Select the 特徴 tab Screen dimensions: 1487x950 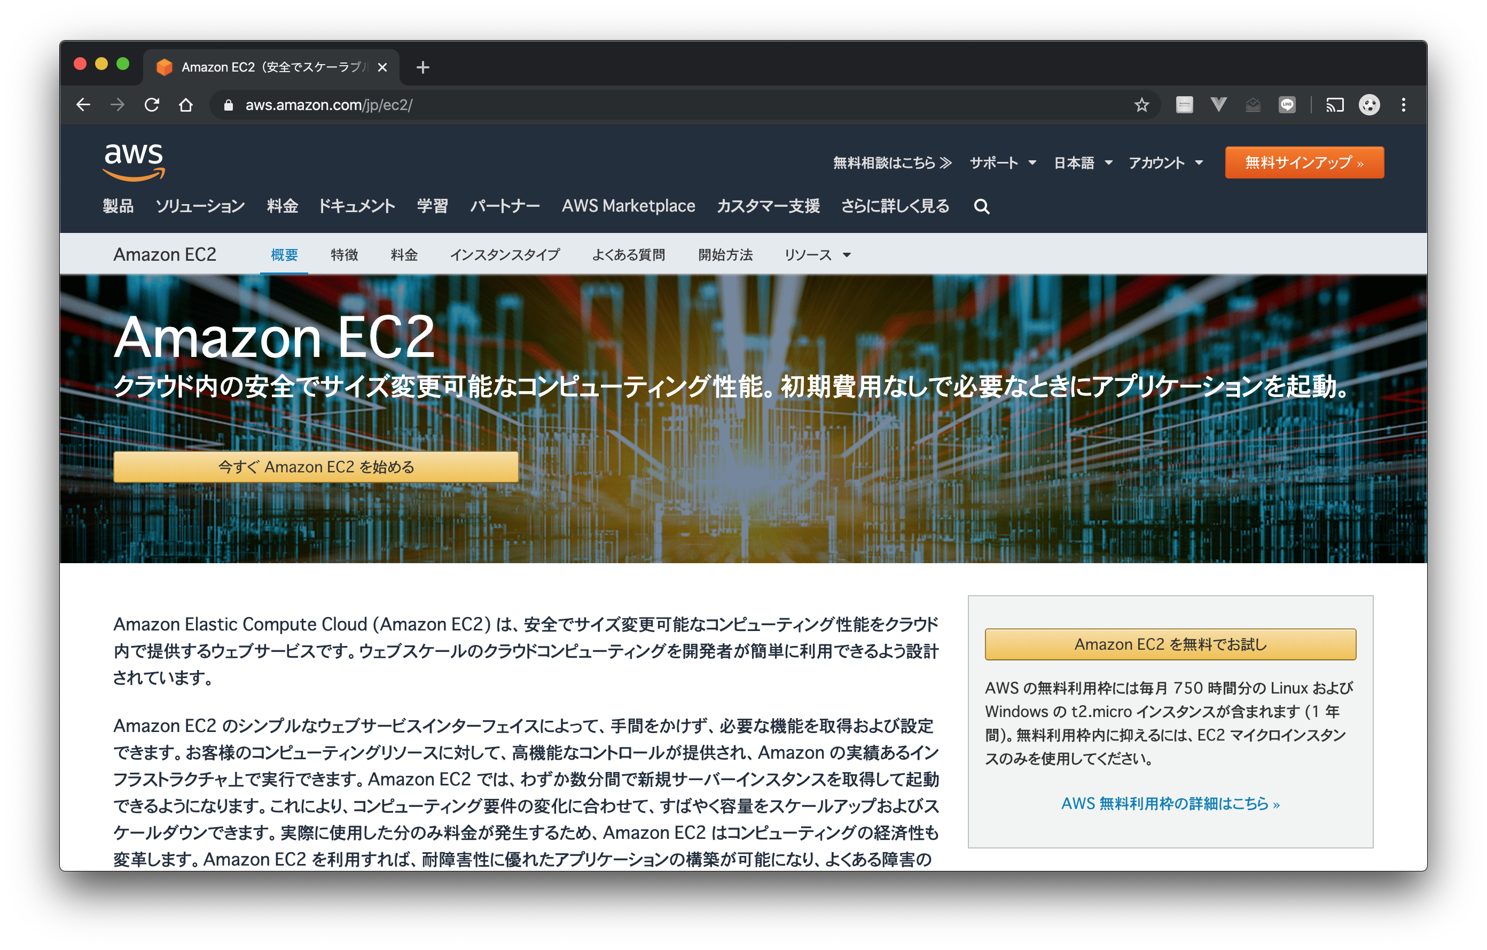click(x=344, y=254)
